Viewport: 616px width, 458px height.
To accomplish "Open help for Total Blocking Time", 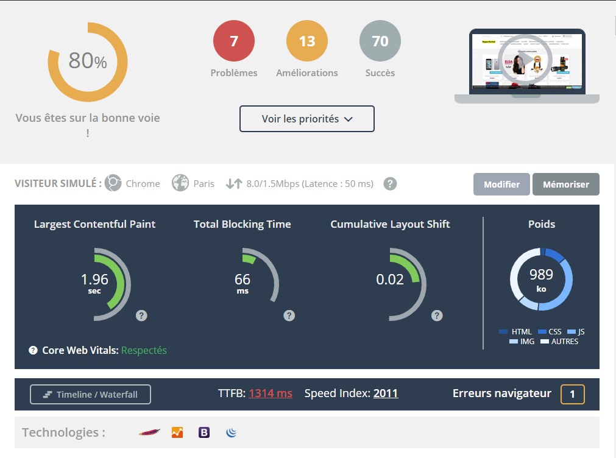I will click(289, 315).
